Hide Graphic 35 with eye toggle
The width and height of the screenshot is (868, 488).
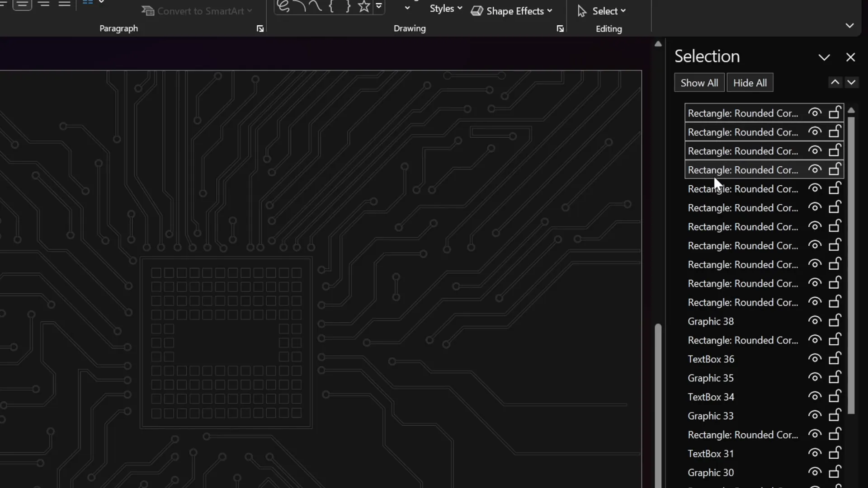pos(815,378)
